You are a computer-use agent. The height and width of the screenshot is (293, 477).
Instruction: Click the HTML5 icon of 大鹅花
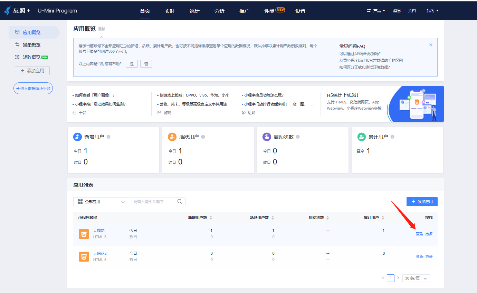[84, 234]
